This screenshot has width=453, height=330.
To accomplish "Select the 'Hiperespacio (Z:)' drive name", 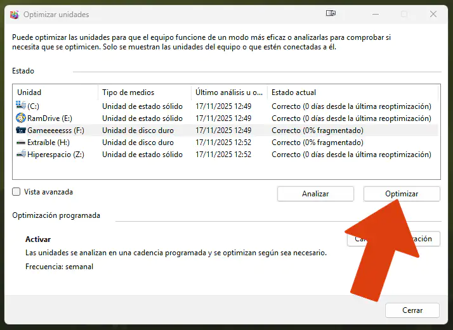I will [56, 155].
